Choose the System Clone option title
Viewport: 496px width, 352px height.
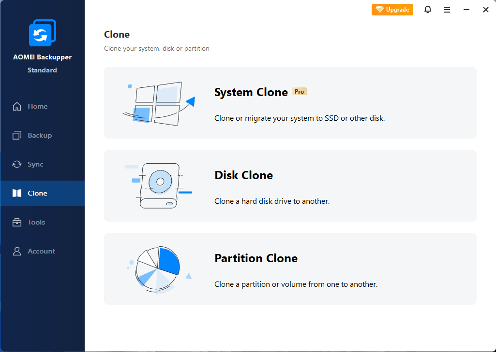(251, 92)
